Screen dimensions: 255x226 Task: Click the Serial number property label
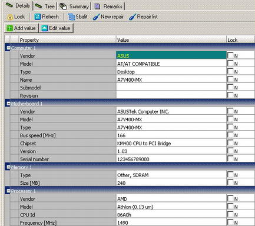pyautogui.click(x=34, y=159)
